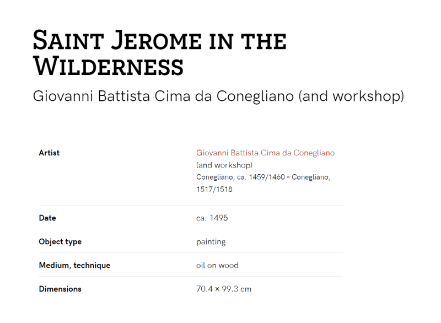Image resolution: width=441 pixels, height=323 pixels.
Task: Select the 70.4 × 99.3 cm dimensions text
Action: coord(224,289)
